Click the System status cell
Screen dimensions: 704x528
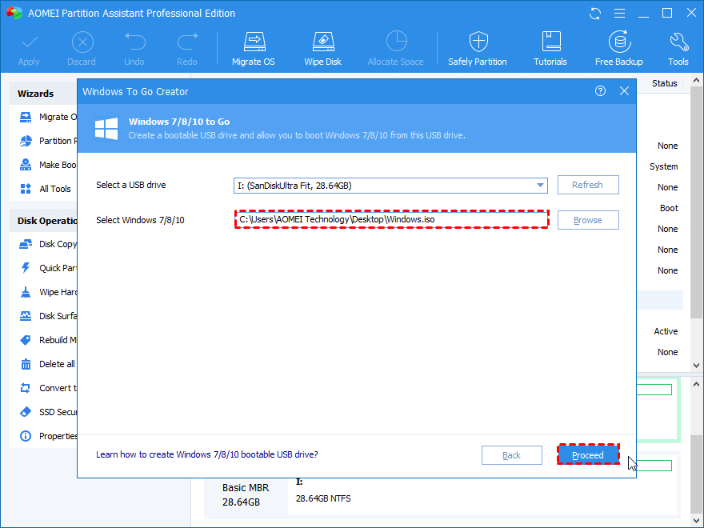tap(663, 166)
